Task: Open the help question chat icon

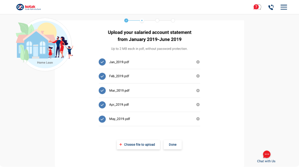Action: pyautogui.click(x=257, y=7)
